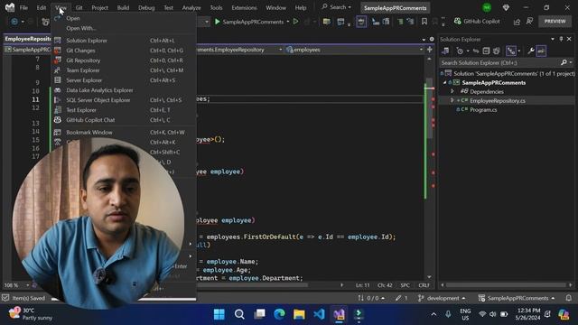Click Collapse All icon in Solution Explorer
Viewport: 578px width, 325px height.
point(486,51)
